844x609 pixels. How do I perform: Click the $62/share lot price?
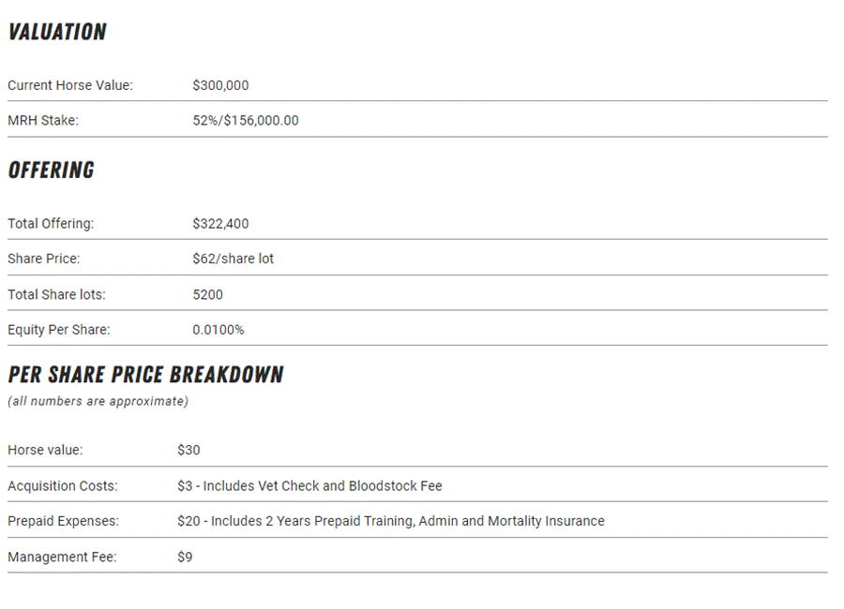point(233,259)
